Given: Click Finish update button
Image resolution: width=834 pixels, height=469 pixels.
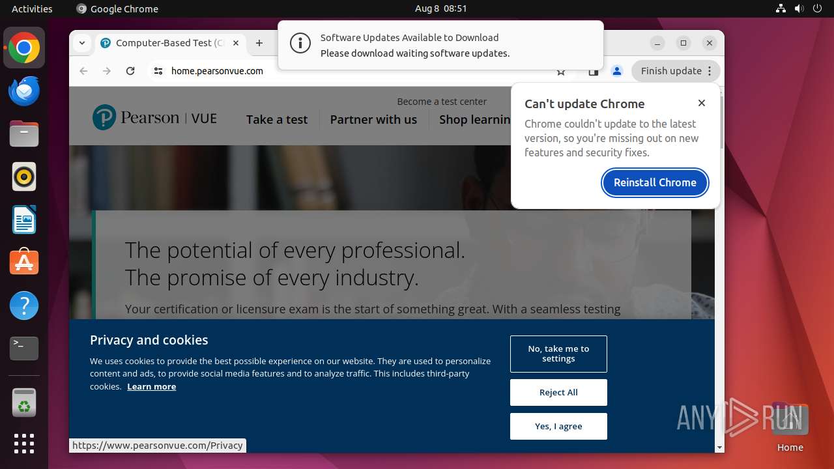Looking at the screenshot, I should pyautogui.click(x=676, y=71).
